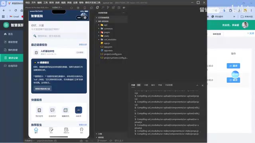Open the 微信开发者工具 menu
Viewport: 255px width, 143px height.
[x=93, y=3]
